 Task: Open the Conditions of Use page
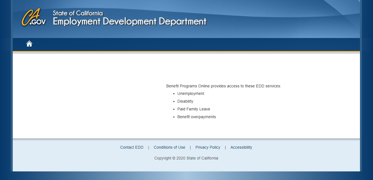(x=169, y=147)
